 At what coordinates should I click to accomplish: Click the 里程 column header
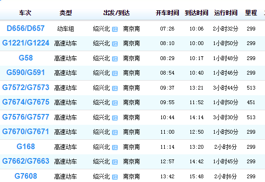pyautogui.click(x=251, y=13)
